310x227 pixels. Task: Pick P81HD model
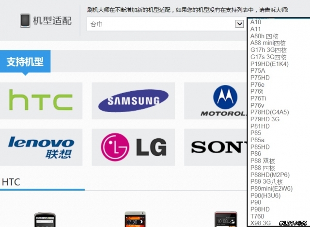tap(260, 126)
